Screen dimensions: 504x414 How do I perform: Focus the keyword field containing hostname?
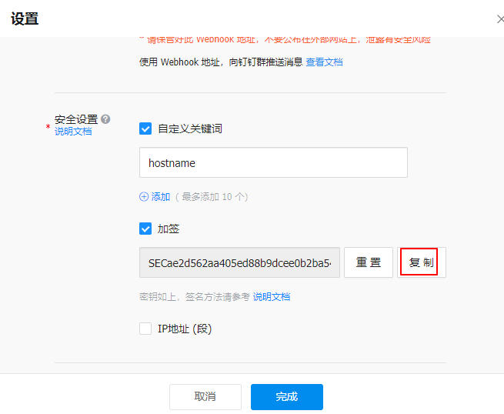pyautogui.click(x=273, y=162)
